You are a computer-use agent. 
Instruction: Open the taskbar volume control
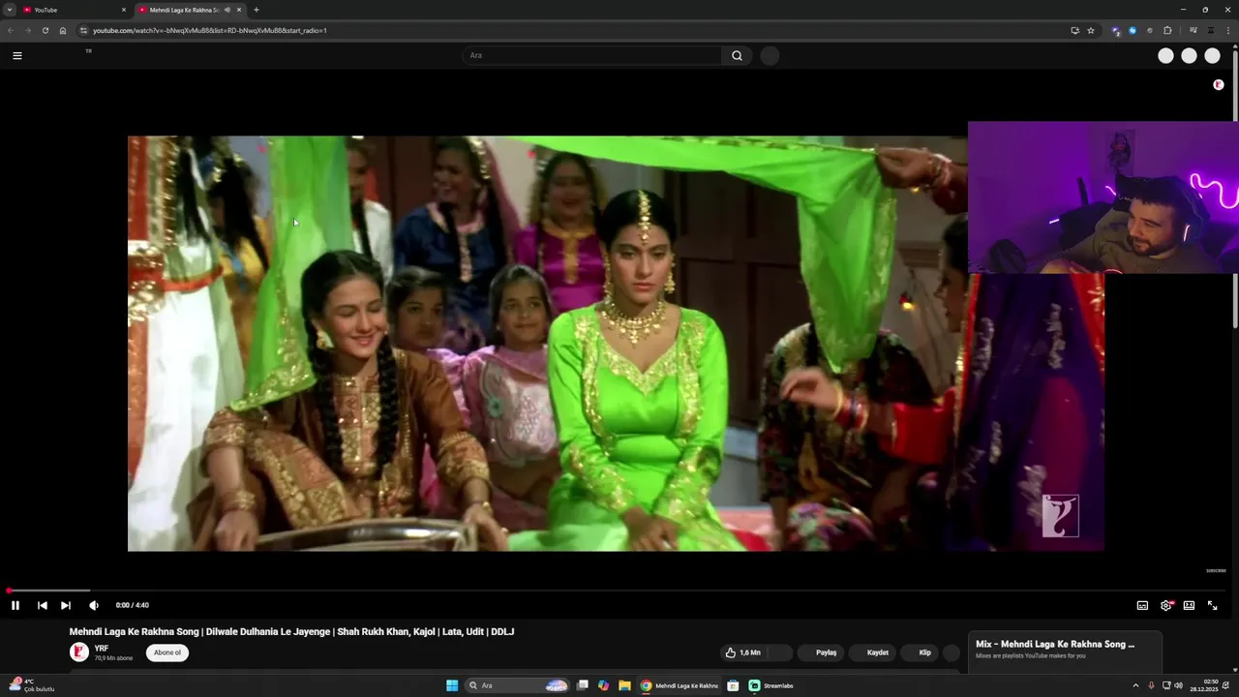[1178, 685]
